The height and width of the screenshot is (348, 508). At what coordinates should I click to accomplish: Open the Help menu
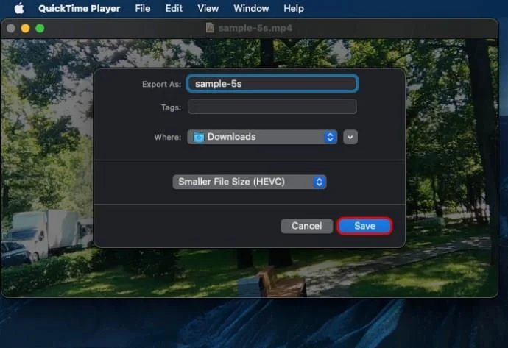(294, 8)
